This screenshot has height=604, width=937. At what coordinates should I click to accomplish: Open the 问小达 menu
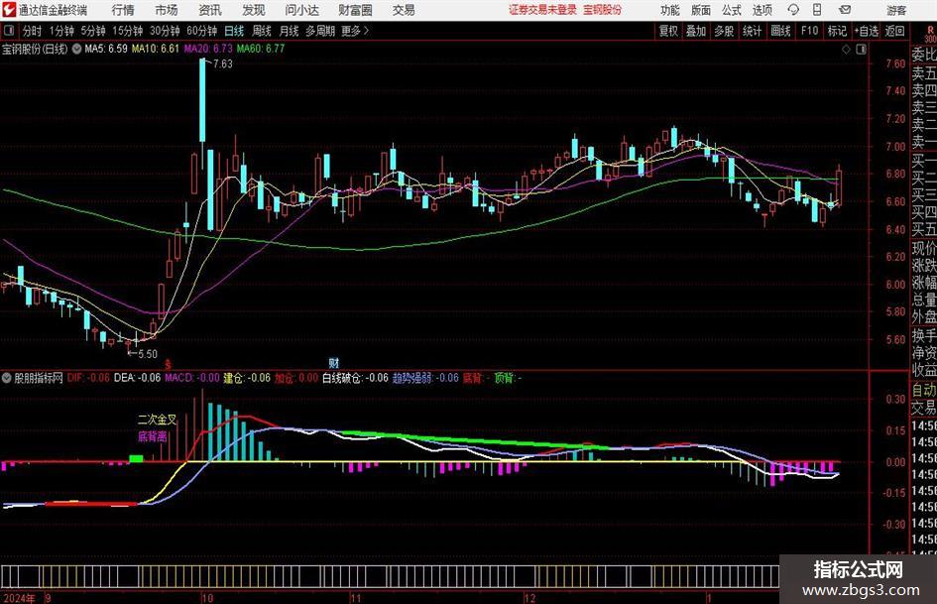[x=301, y=10]
